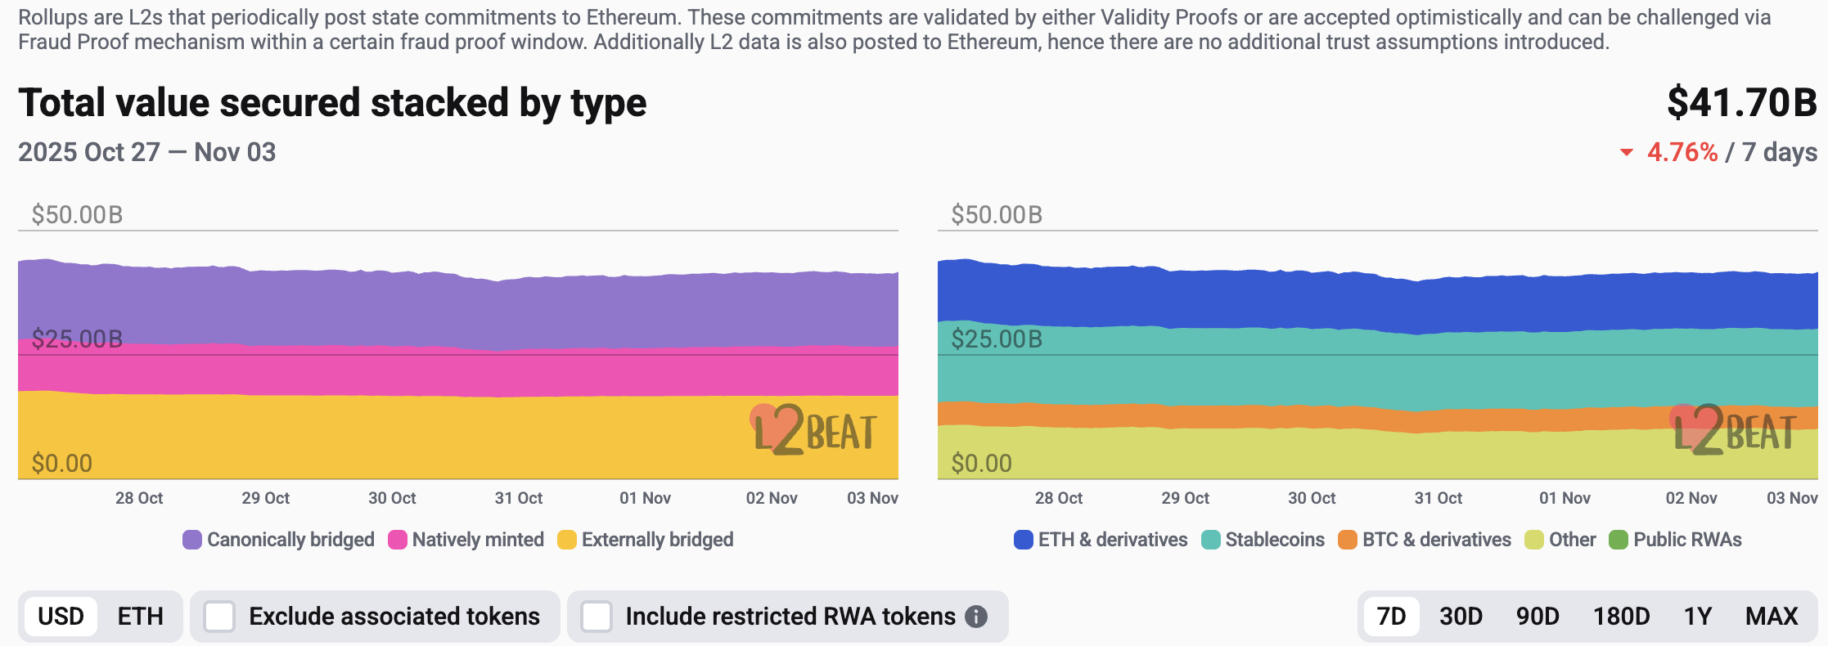Toggle the Natively minted legend swatch
1828x646 pixels.
tap(398, 540)
